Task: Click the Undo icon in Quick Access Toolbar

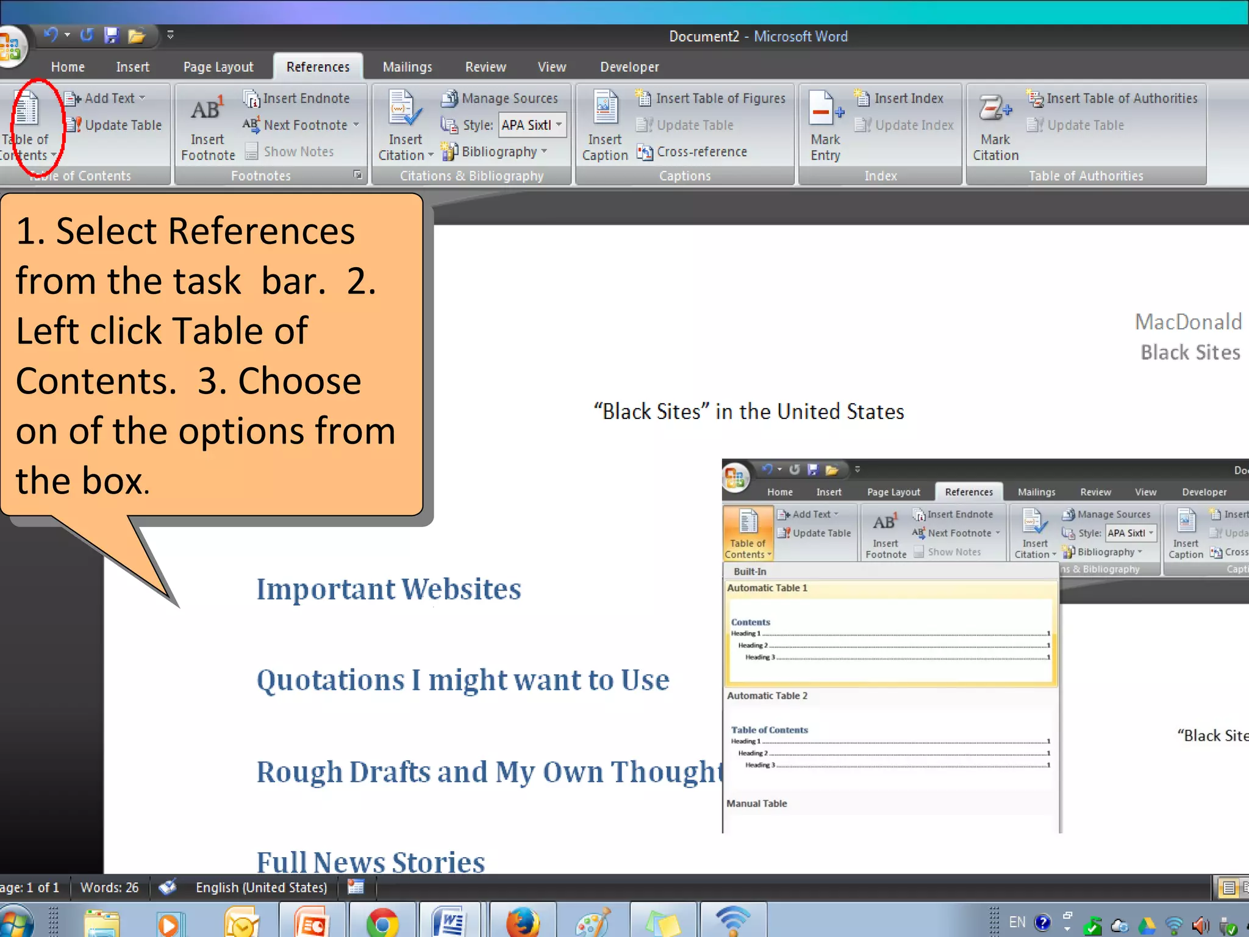Action: pyautogui.click(x=51, y=35)
